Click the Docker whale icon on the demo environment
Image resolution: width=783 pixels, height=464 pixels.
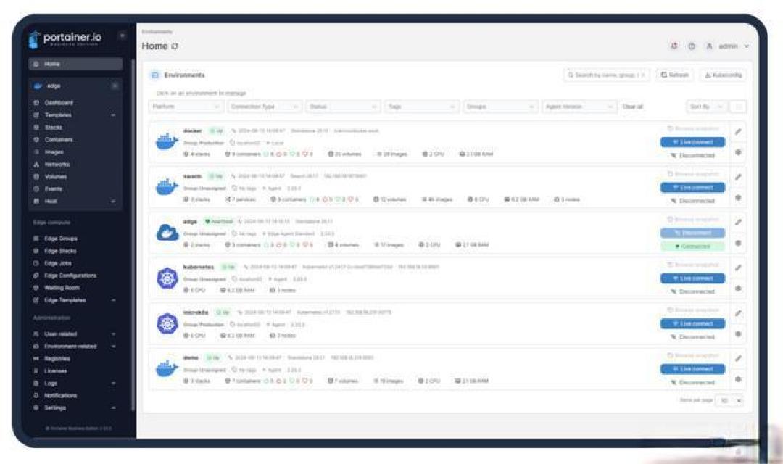pyautogui.click(x=166, y=368)
